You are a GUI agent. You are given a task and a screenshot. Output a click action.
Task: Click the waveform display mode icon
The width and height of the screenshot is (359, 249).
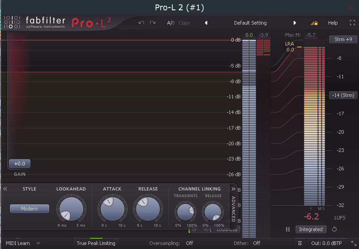click(207, 229)
